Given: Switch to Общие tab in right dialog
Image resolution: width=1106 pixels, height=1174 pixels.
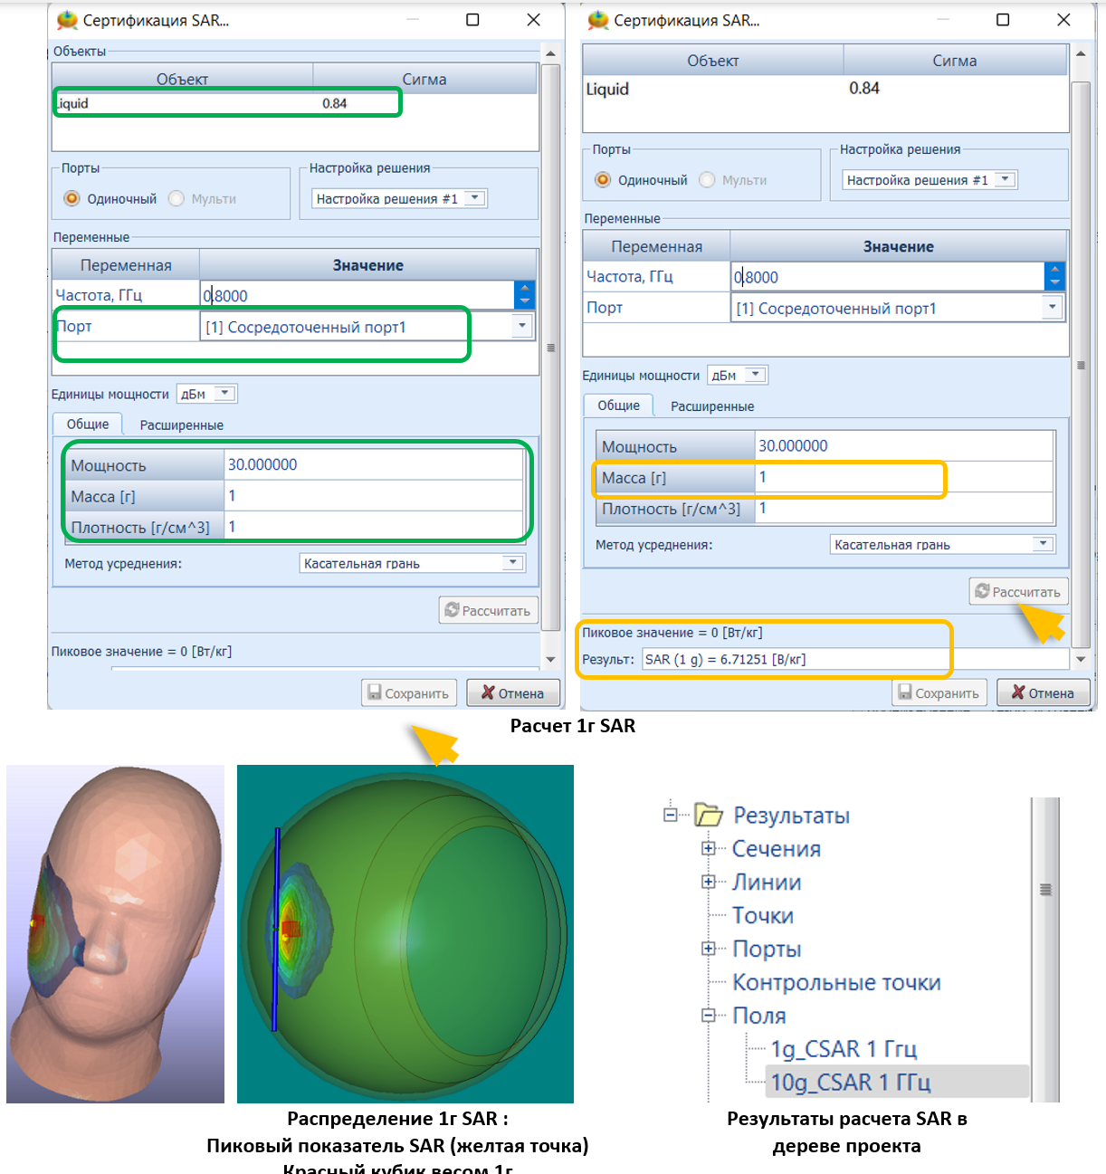Looking at the screenshot, I should click(618, 406).
